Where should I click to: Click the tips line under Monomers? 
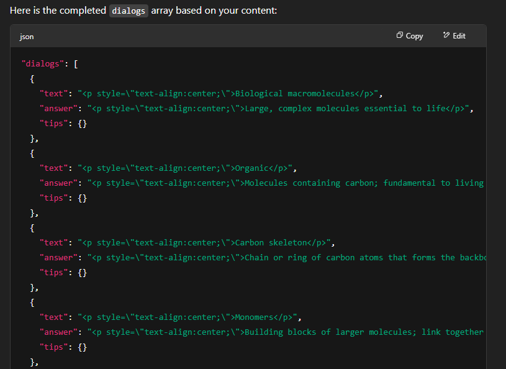(x=63, y=347)
